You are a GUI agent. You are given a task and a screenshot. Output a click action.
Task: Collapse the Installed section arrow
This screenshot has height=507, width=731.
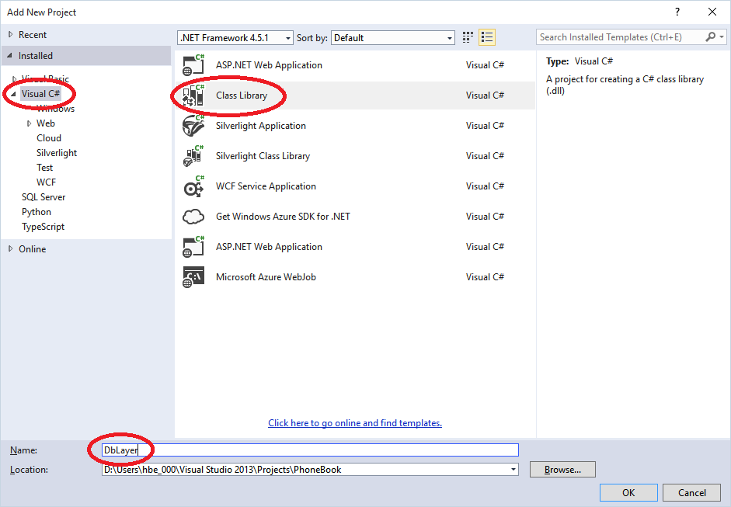[x=10, y=55]
